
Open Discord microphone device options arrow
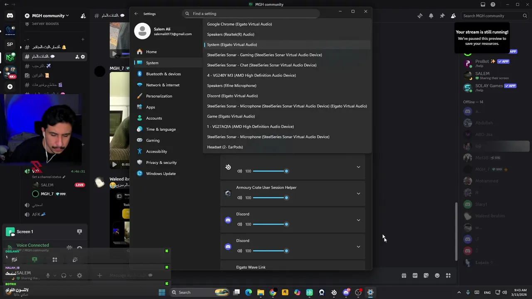coord(55,275)
